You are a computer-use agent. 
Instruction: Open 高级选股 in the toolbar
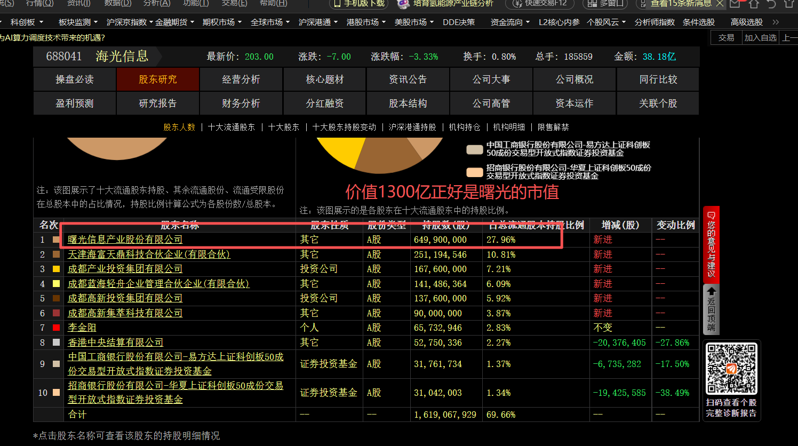click(747, 22)
